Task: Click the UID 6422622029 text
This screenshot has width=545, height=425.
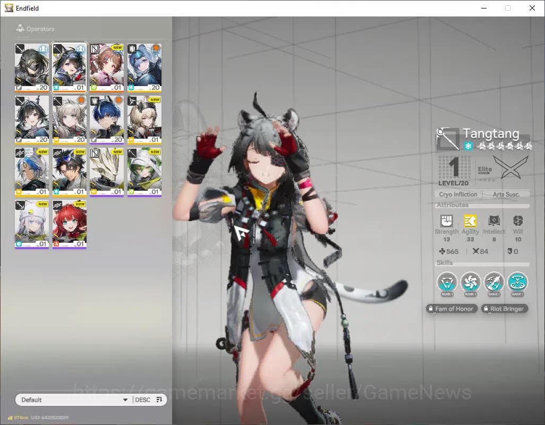Action: 50,418
